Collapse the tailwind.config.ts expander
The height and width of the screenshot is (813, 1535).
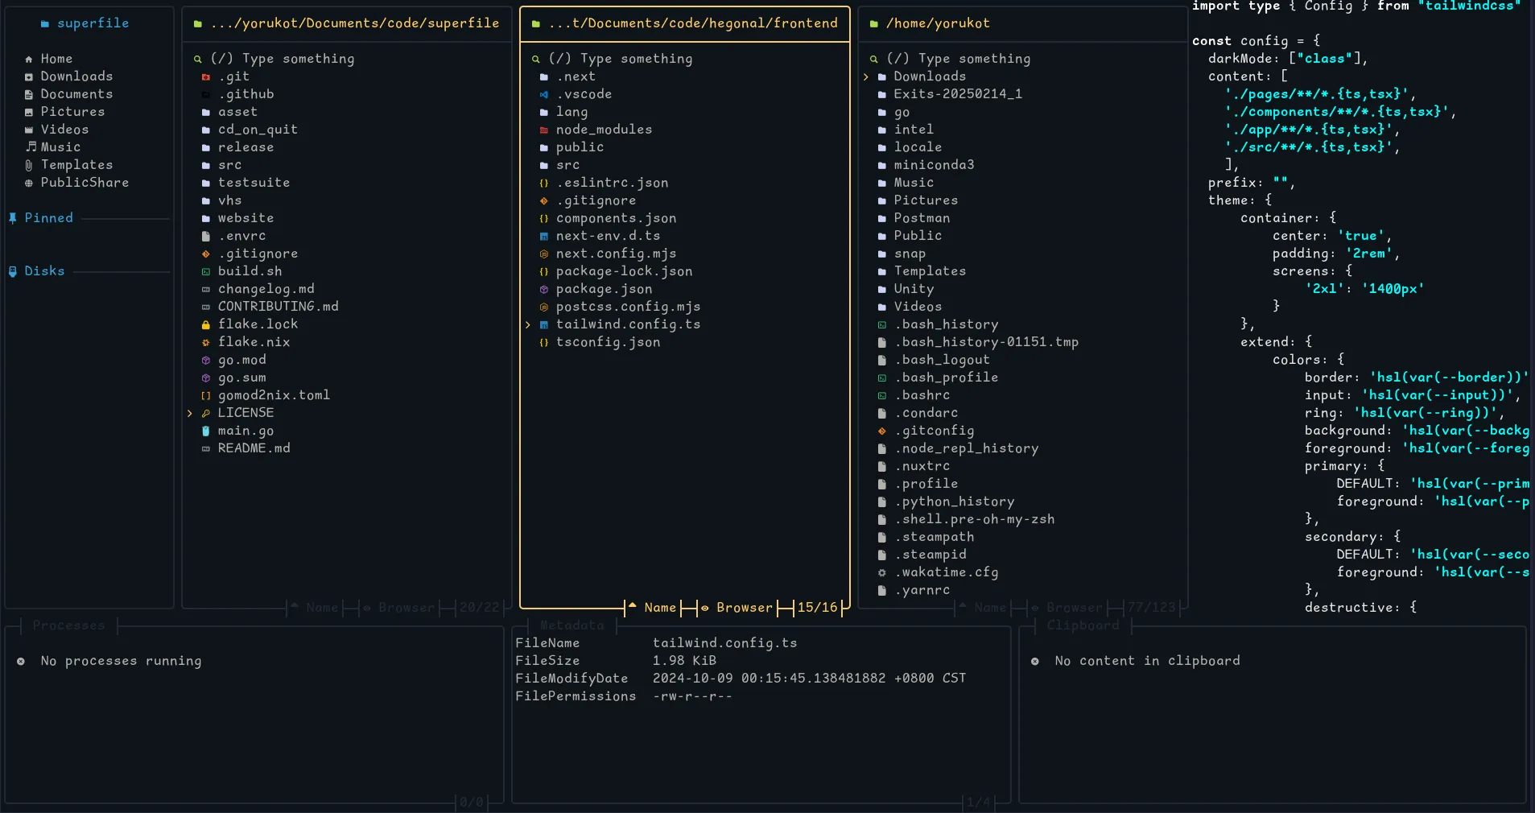click(x=528, y=324)
